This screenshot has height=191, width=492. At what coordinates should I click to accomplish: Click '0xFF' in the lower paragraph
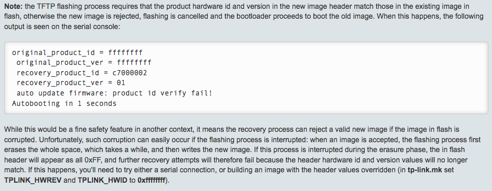click(92, 160)
